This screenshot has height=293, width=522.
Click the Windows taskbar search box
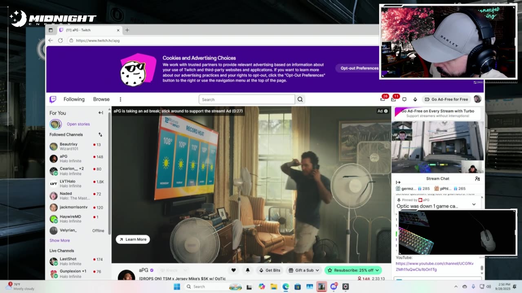(x=213, y=286)
